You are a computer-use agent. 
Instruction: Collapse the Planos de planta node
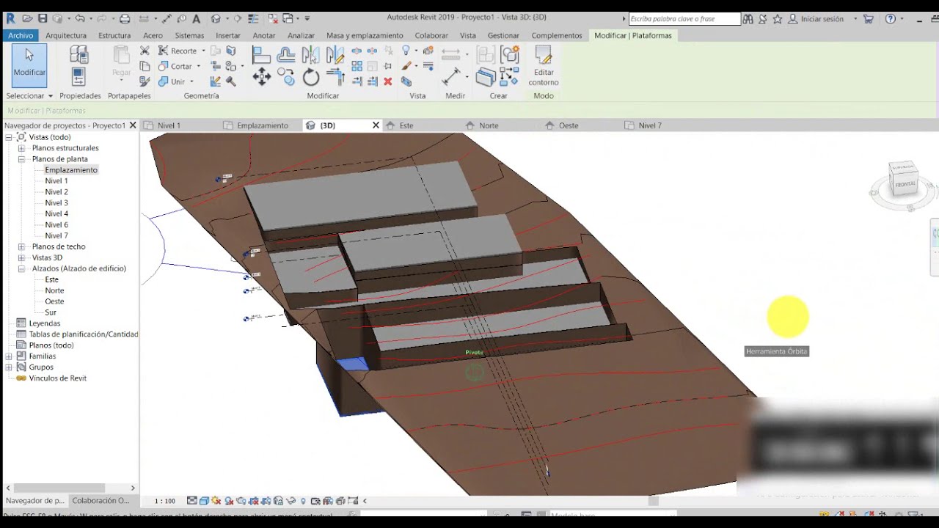[x=21, y=159]
